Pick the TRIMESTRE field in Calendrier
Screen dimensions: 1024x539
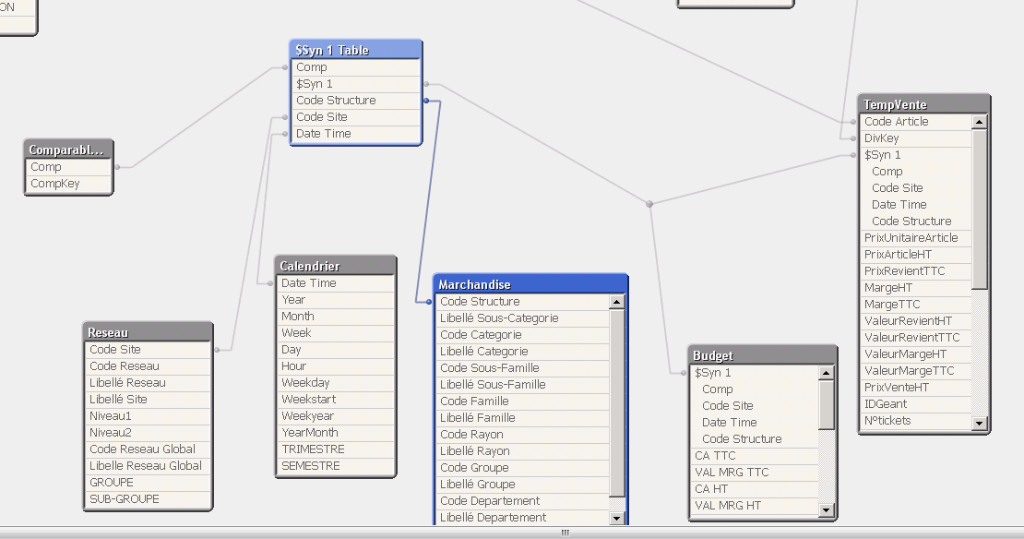pyautogui.click(x=313, y=449)
